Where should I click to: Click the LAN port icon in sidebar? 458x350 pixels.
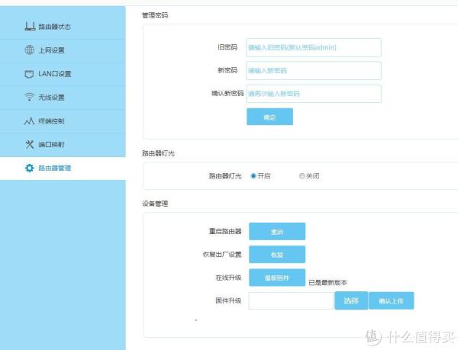pos(29,74)
